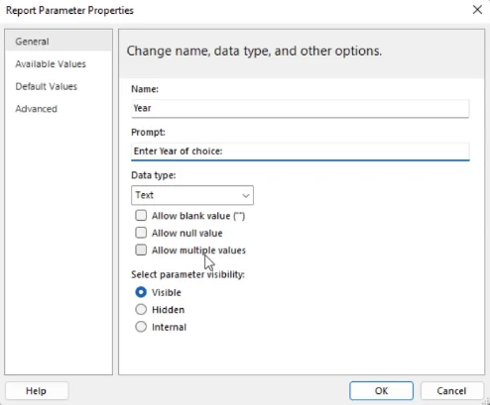Click the Help button

coord(37,391)
